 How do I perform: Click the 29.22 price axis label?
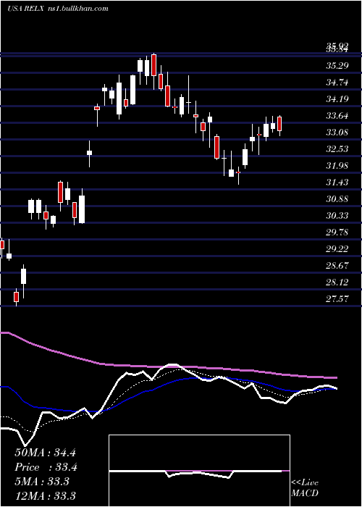pyautogui.click(x=337, y=249)
